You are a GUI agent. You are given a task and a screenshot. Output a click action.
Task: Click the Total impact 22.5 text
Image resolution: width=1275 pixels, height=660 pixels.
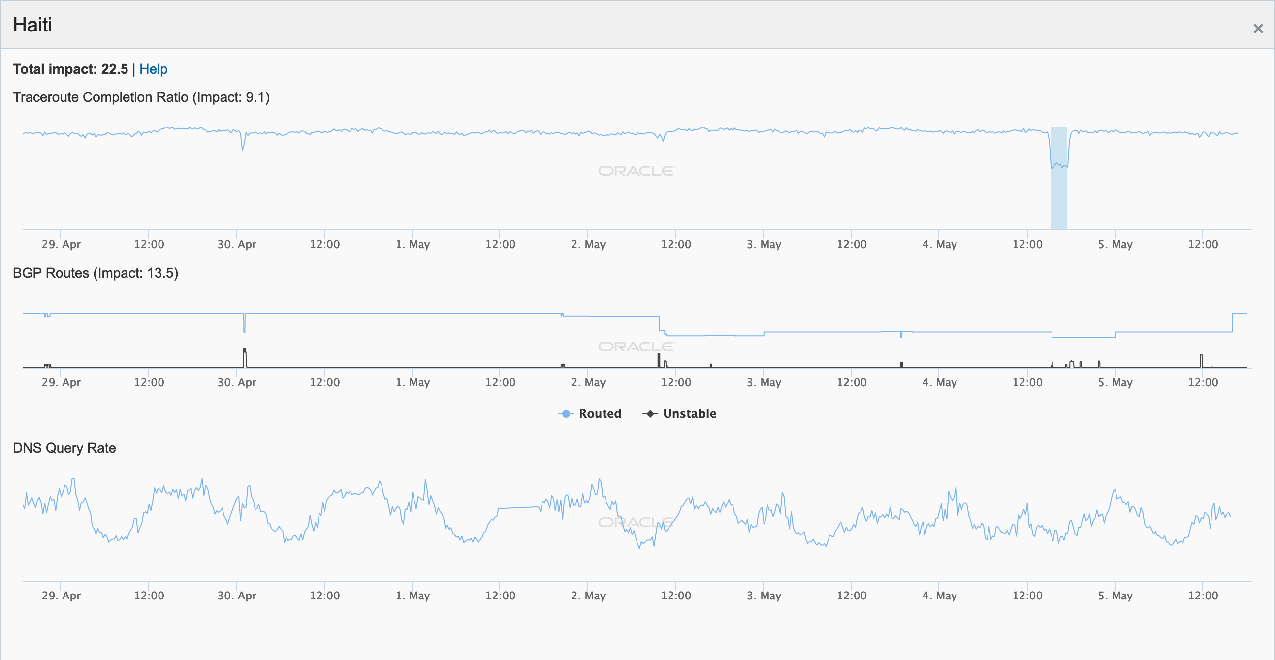(70, 69)
